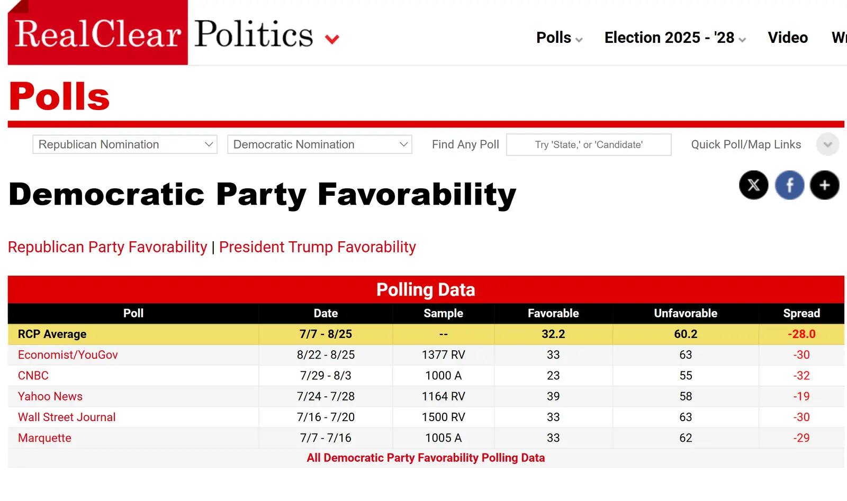Screen dimensions: 847x501
Task: Open Republican Nomination dropdown
Action: click(x=125, y=144)
